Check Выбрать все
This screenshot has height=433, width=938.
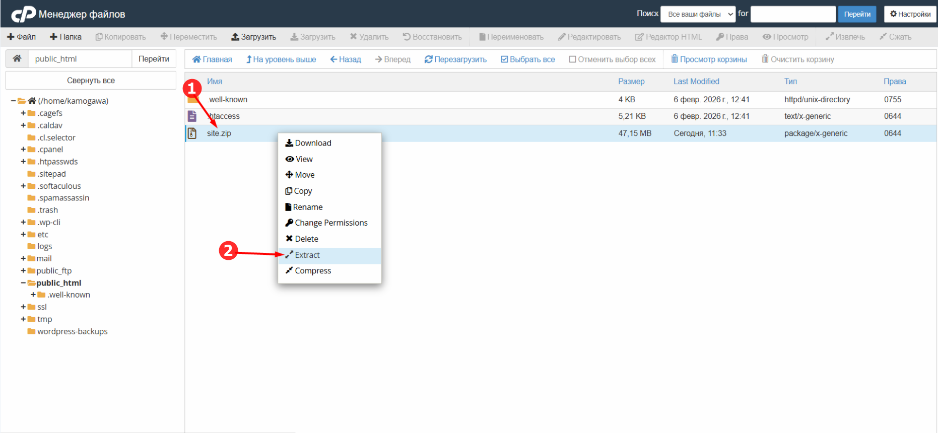527,59
